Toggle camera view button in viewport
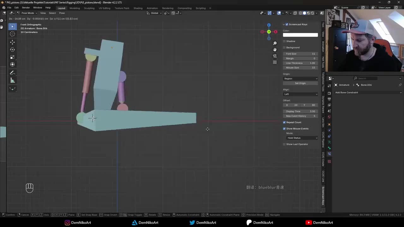 (275, 56)
